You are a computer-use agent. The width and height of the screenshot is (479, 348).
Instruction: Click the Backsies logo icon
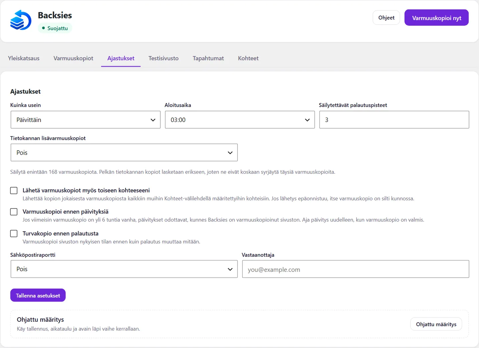click(x=21, y=20)
